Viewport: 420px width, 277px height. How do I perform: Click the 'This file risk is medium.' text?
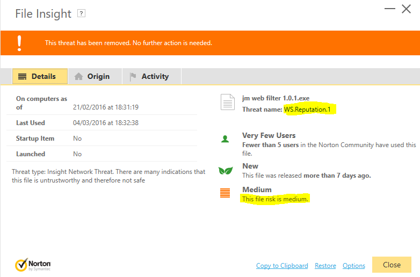point(275,199)
